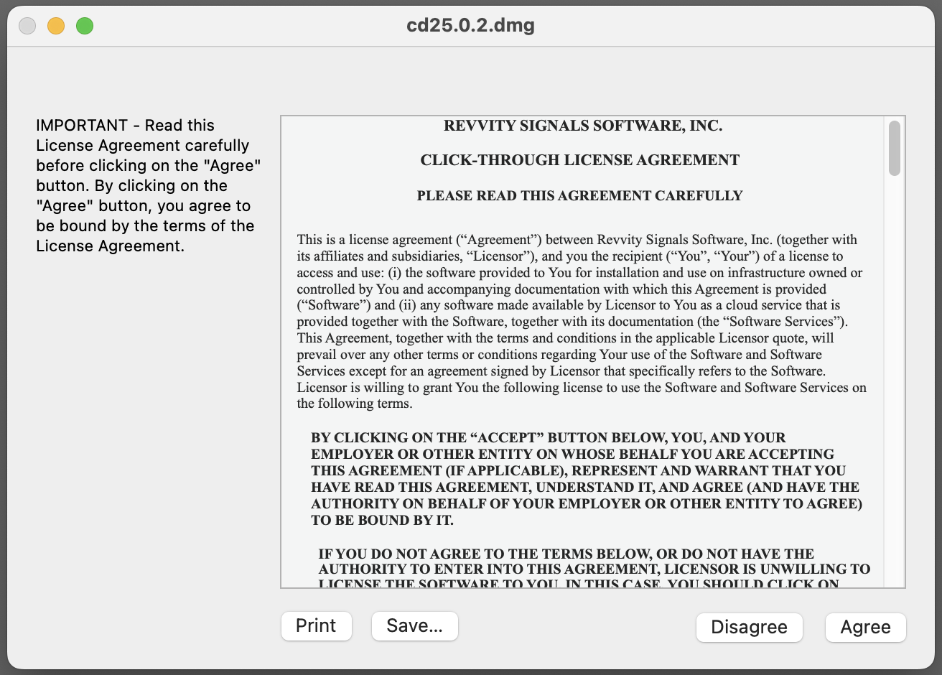Click the IMPORTANT instructions text on the left

coord(147,185)
